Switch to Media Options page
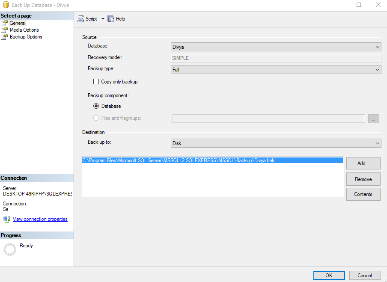The width and height of the screenshot is (387, 282). [24, 30]
